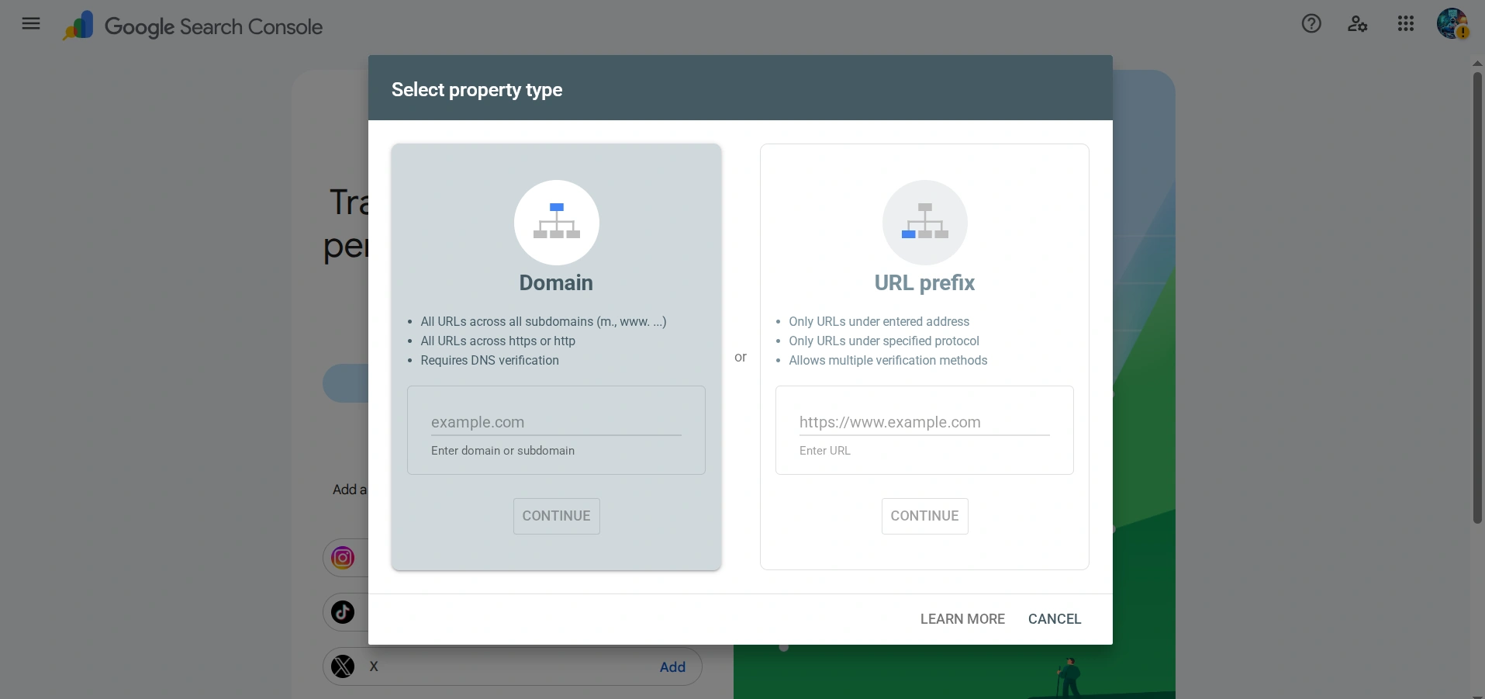The width and height of the screenshot is (1485, 699).
Task: Click the Domain heading text
Action: [556, 282]
